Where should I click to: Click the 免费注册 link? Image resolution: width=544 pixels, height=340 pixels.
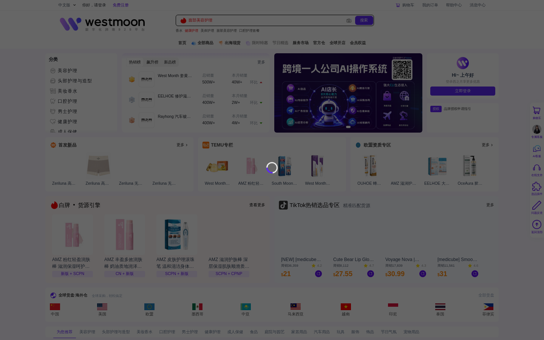[x=121, y=5]
